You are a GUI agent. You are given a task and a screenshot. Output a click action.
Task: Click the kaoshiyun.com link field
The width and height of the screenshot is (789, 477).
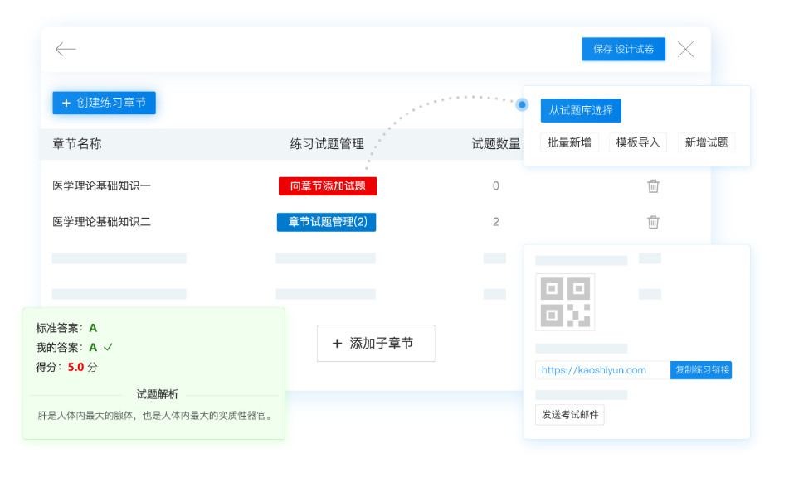601,370
